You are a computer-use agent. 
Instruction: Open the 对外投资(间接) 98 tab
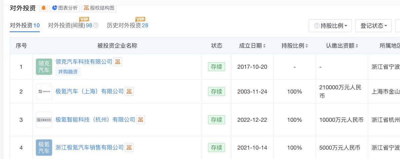(x=70, y=25)
